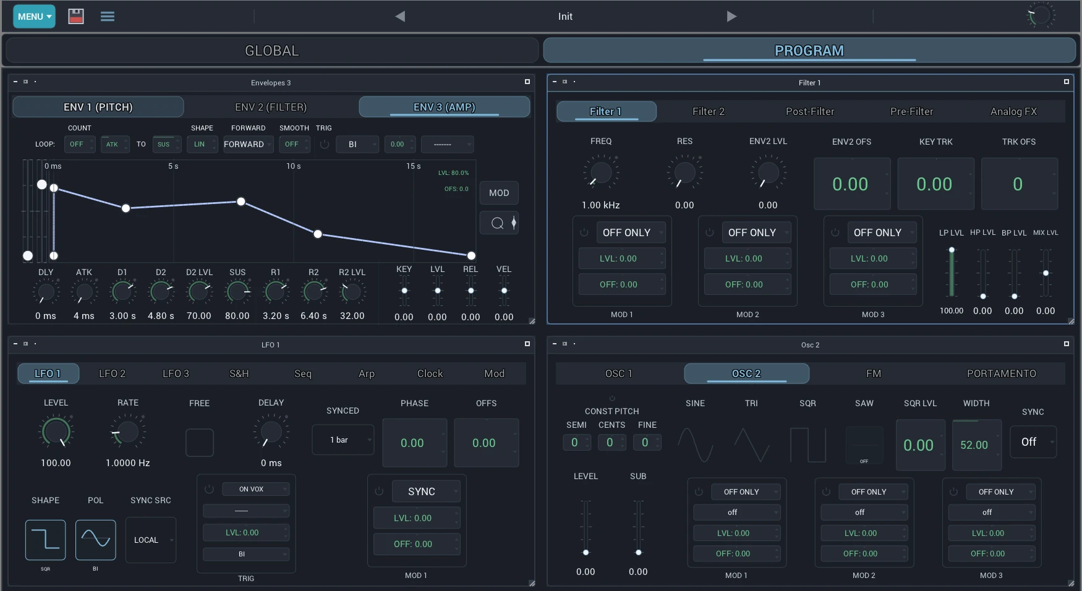Open the hamburger list icon in top bar
The image size is (1082, 591).
tap(108, 17)
